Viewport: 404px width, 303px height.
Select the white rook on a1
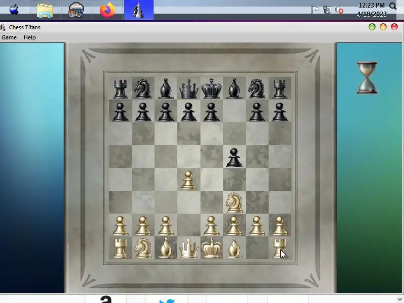click(x=120, y=248)
